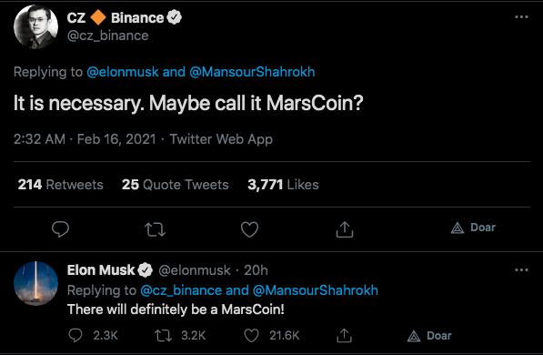Like the CZ Binance main tweet

[x=249, y=229]
